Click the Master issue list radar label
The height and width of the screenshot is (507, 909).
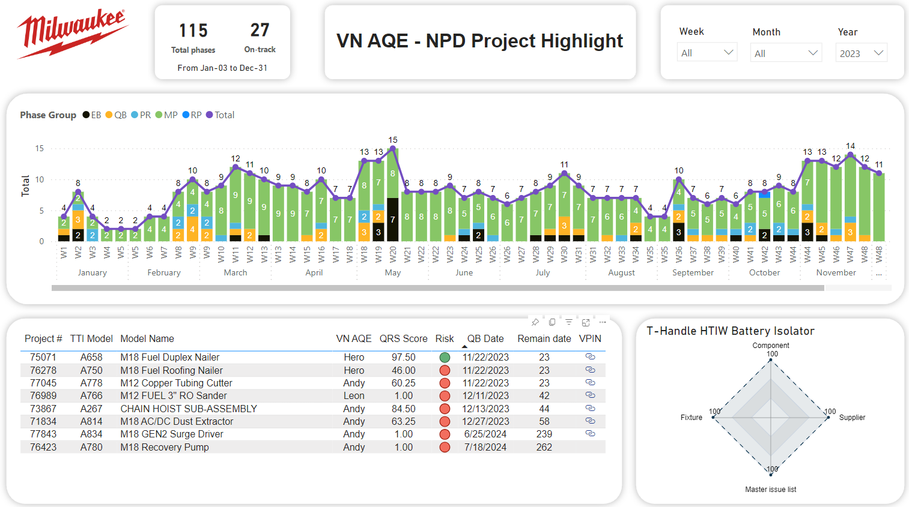771,490
